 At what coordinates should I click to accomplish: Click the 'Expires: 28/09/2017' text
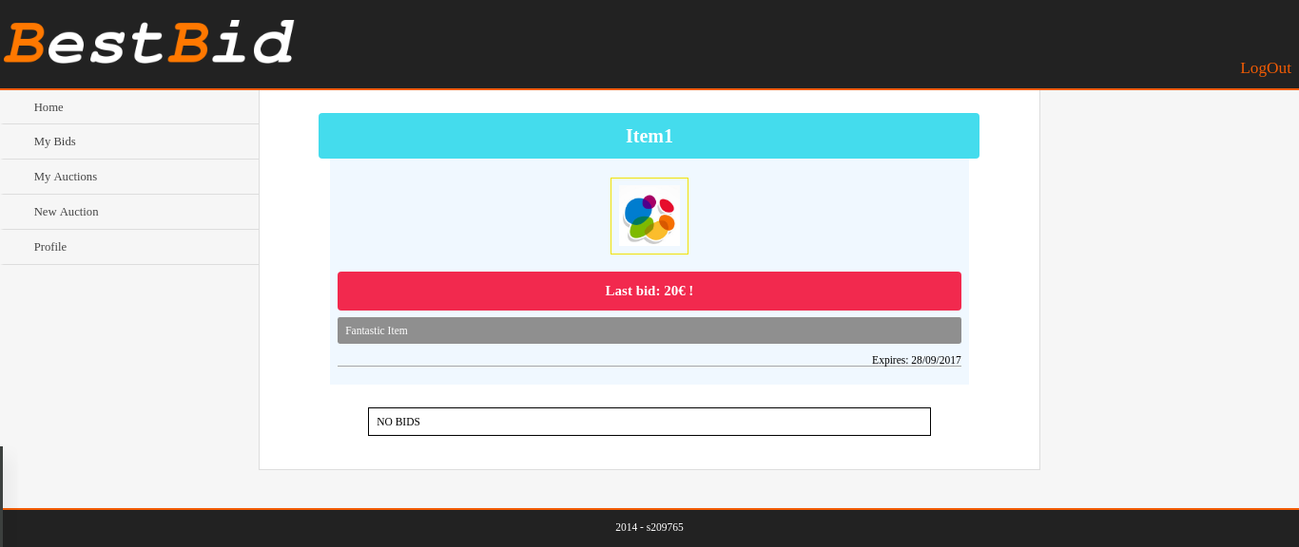pyautogui.click(x=916, y=360)
